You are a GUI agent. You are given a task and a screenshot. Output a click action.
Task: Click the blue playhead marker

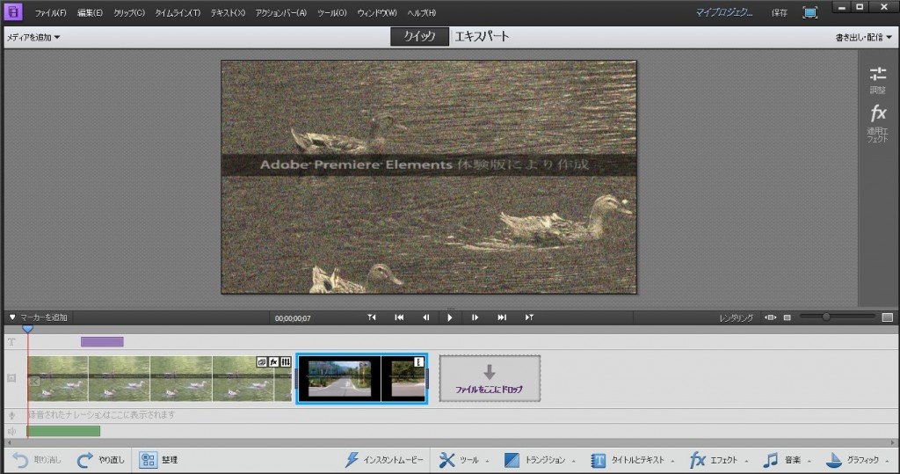click(27, 329)
